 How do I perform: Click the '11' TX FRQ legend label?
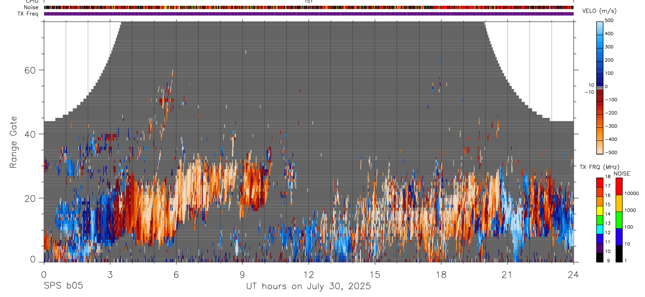pos(608,242)
